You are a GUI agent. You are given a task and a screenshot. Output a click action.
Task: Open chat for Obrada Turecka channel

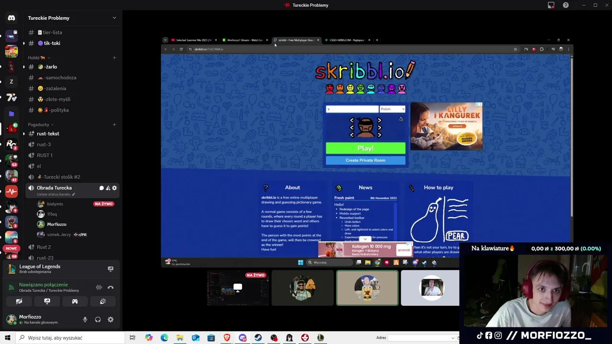(x=101, y=188)
